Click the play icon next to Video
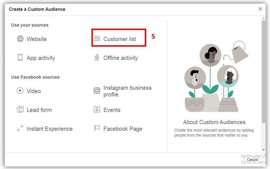 tap(20, 90)
